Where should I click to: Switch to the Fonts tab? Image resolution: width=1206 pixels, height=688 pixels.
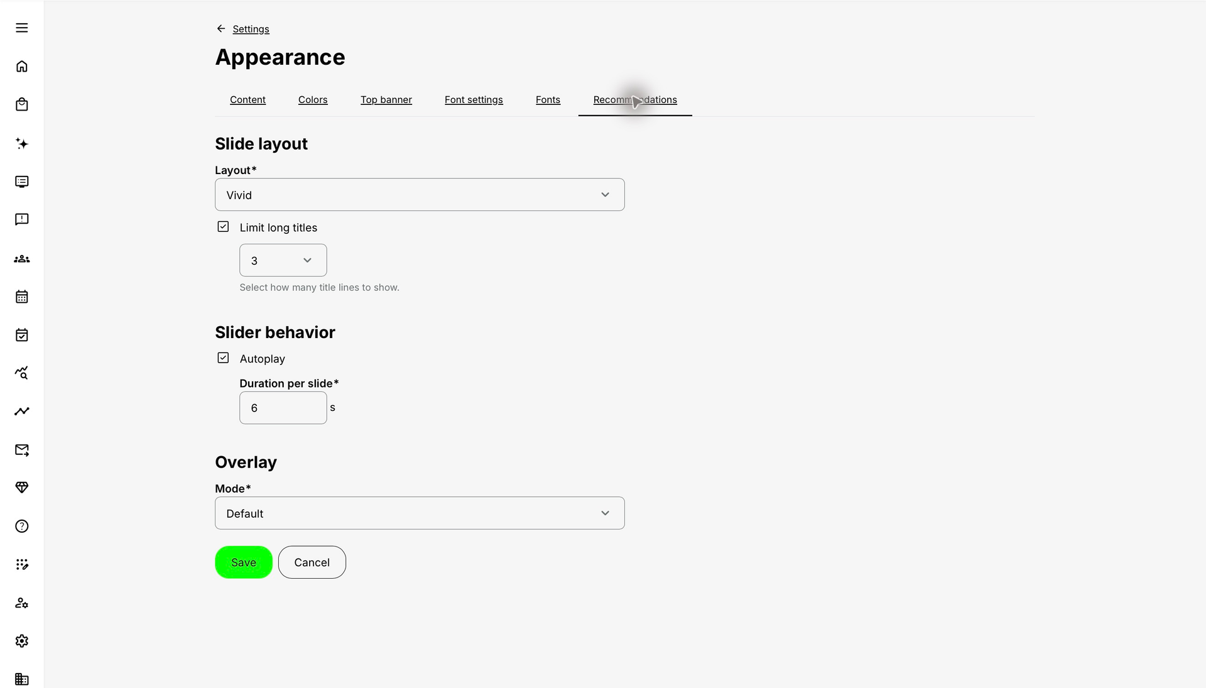(548, 100)
